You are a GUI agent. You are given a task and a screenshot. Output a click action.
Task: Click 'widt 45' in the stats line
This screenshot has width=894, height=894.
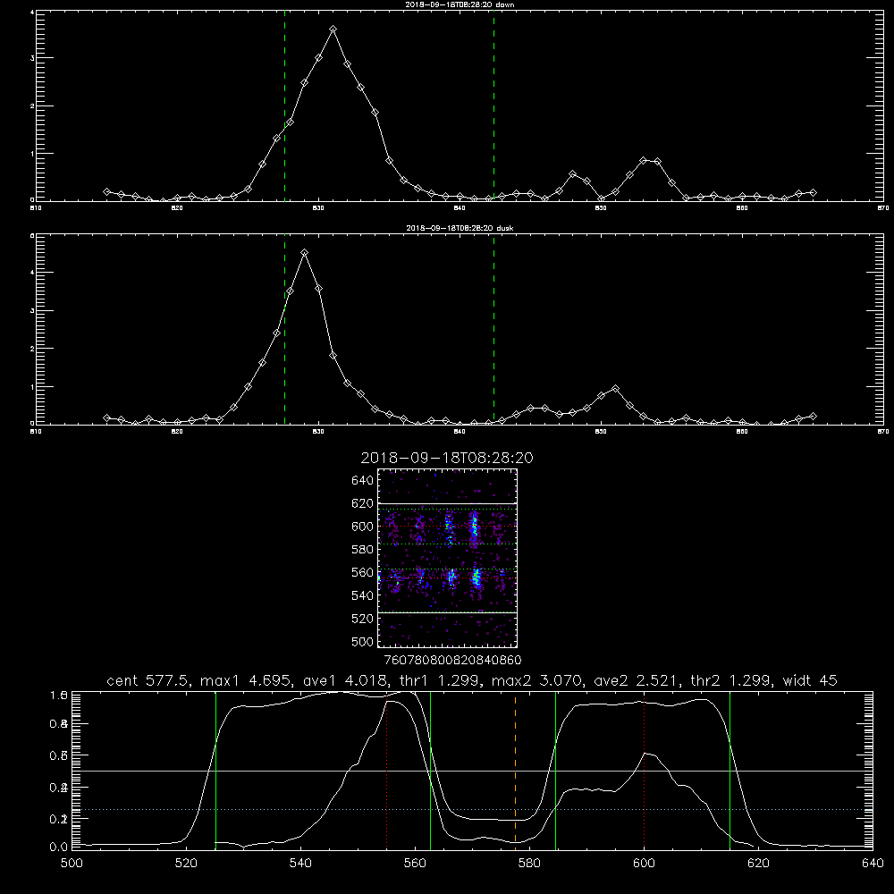pos(810,680)
